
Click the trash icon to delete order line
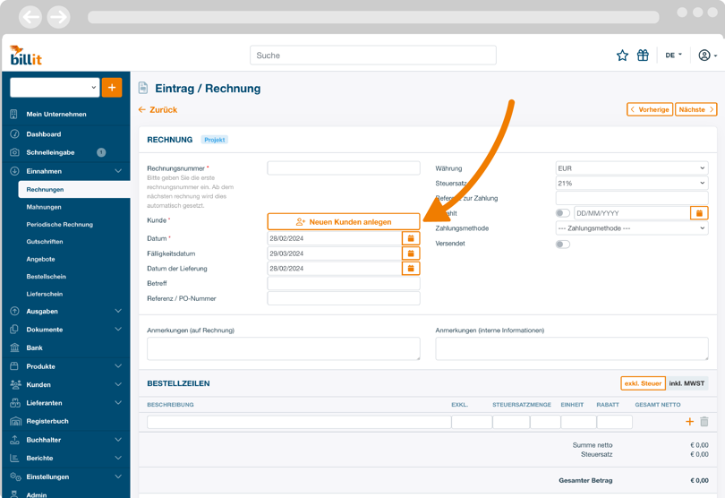704,421
